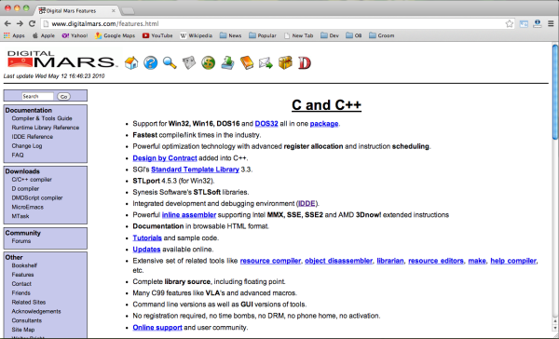Bookmark this page with the star icon
The width and height of the screenshot is (559, 339).
[x=509, y=24]
